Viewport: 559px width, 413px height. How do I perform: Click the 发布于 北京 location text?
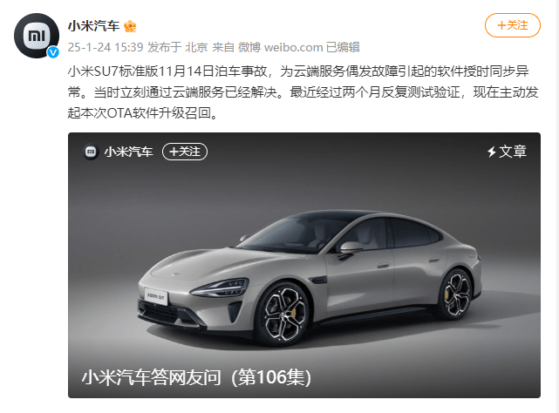click(178, 47)
